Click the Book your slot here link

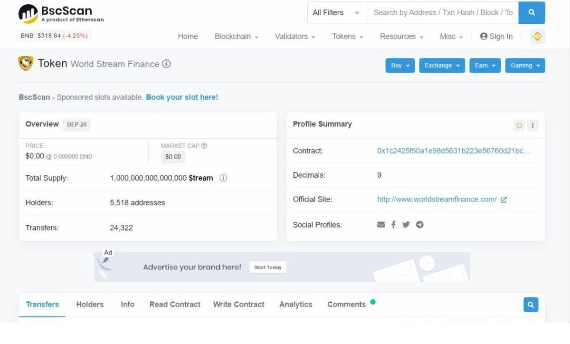(182, 97)
